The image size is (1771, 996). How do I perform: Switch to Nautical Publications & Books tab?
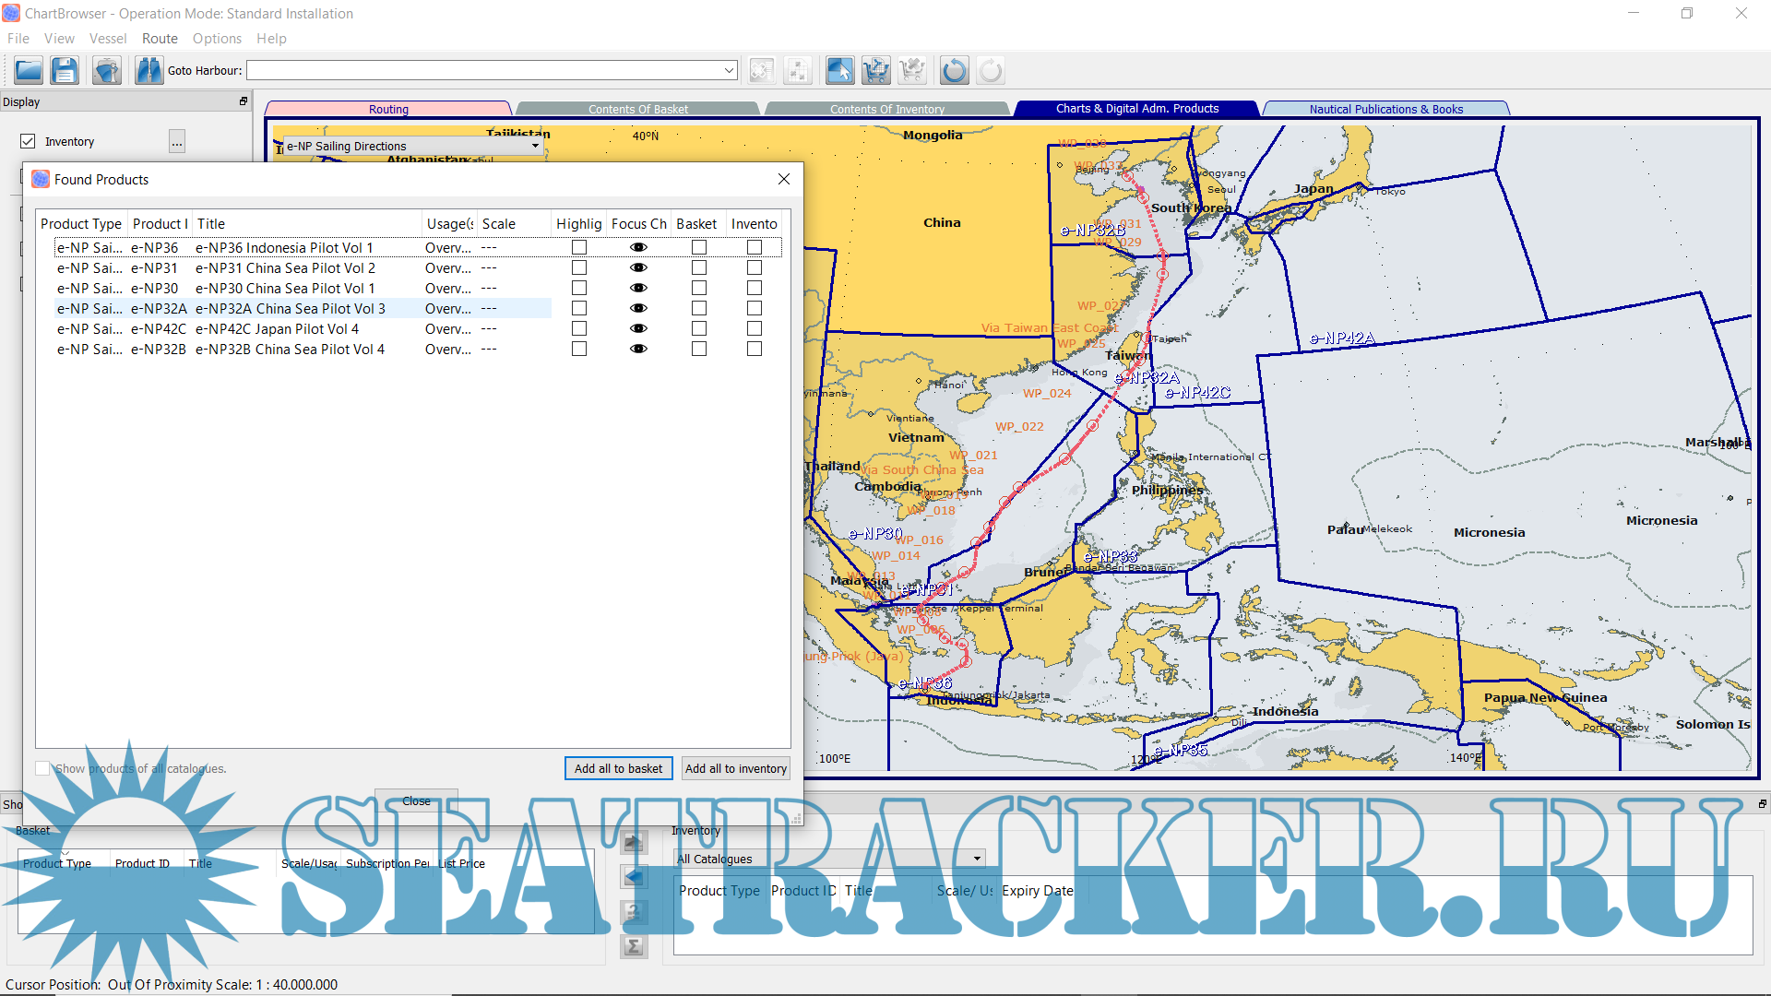point(1385,109)
